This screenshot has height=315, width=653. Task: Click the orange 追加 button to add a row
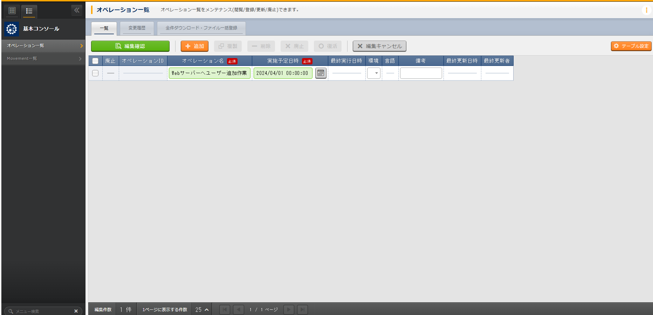point(194,46)
